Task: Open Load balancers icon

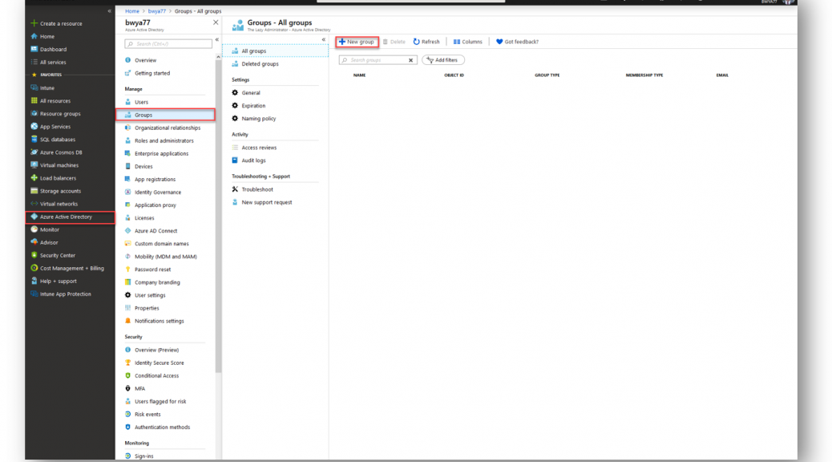Action: coord(34,178)
